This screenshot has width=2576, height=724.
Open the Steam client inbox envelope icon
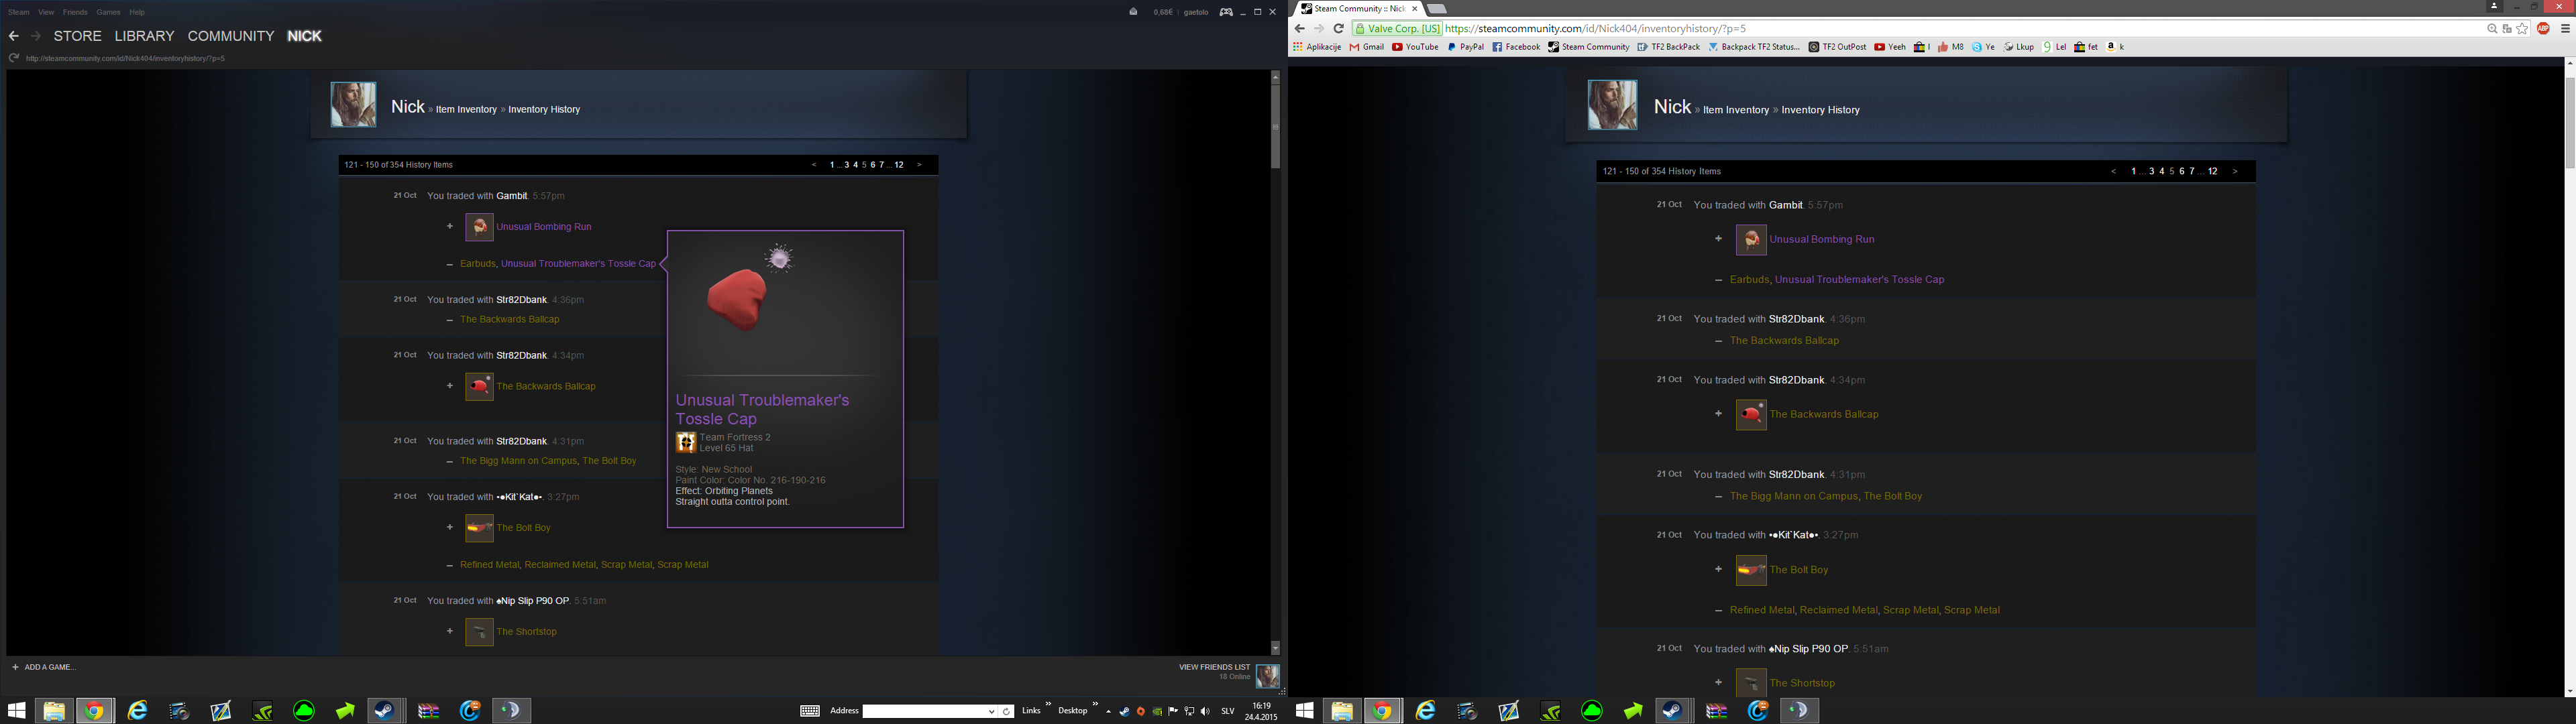tap(1133, 12)
